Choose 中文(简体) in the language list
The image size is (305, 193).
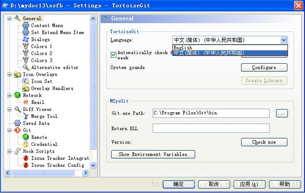(230, 53)
